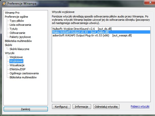Viewport: 155px width, 116px height.
Task: Open plugin Informacje dialog
Action: pyautogui.click(x=82, y=107)
